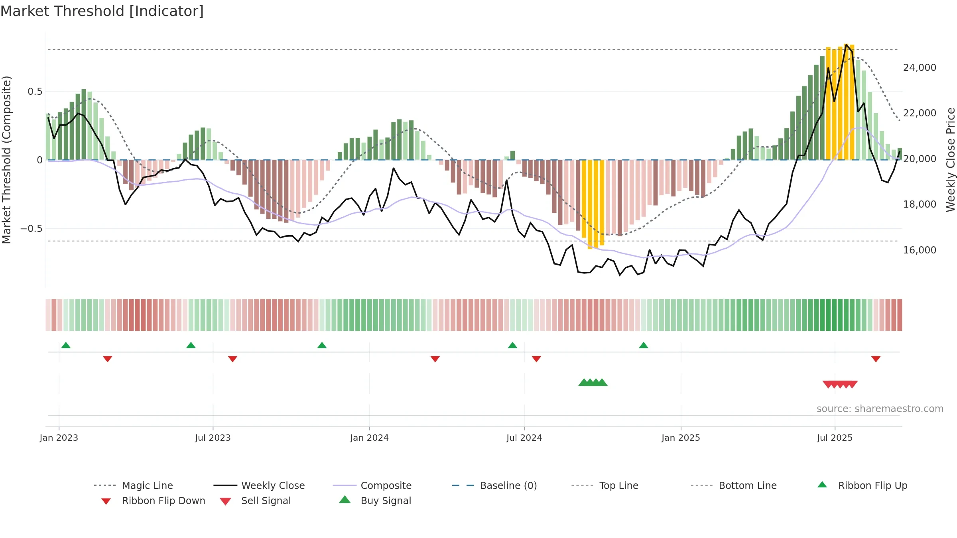Click the −0.5 threshold axis label
The image size is (957, 538).
(x=31, y=228)
